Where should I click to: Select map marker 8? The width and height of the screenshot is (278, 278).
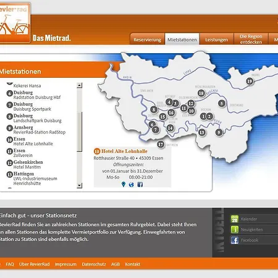(154, 109)
